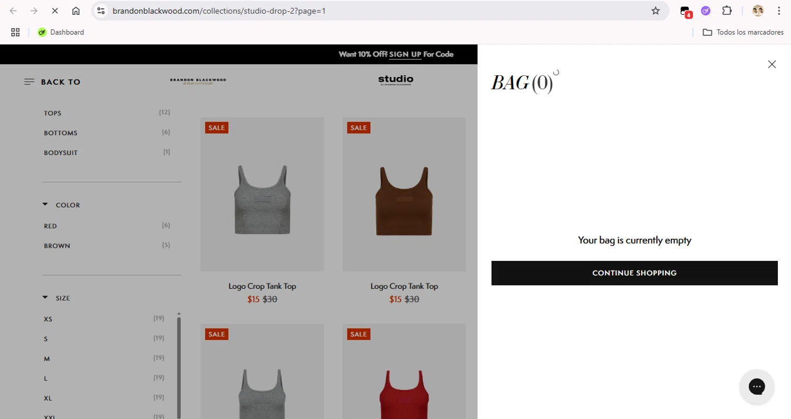The height and width of the screenshot is (419, 791).
Task: Collapse the COLOR filter section
Action: coord(62,205)
